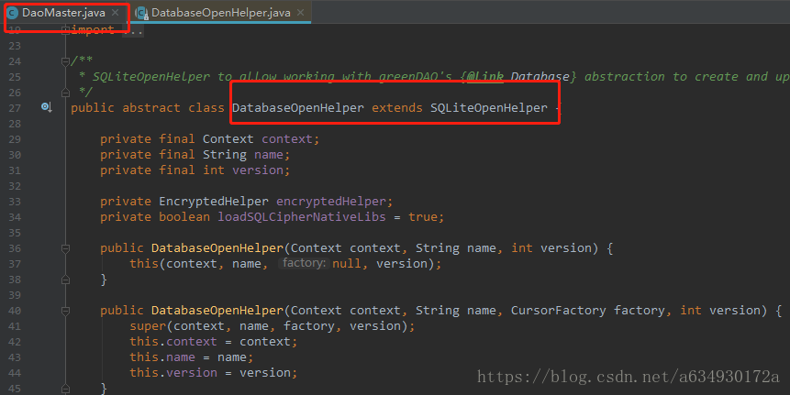This screenshot has width=790, height=395.
Task: Close the DaoMaster.java tab
Action: click(x=116, y=13)
